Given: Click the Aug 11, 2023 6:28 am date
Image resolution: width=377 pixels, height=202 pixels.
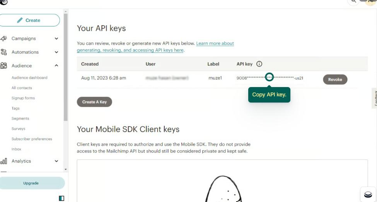Looking at the screenshot, I should 104,78.
